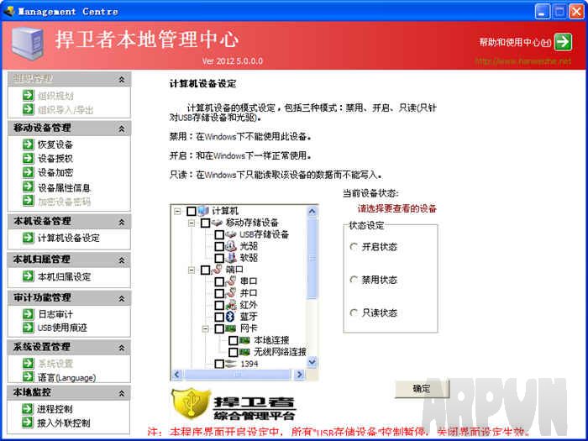Click the device tree vertical scrollbar thumb
The image size is (588, 441).
point(312,258)
